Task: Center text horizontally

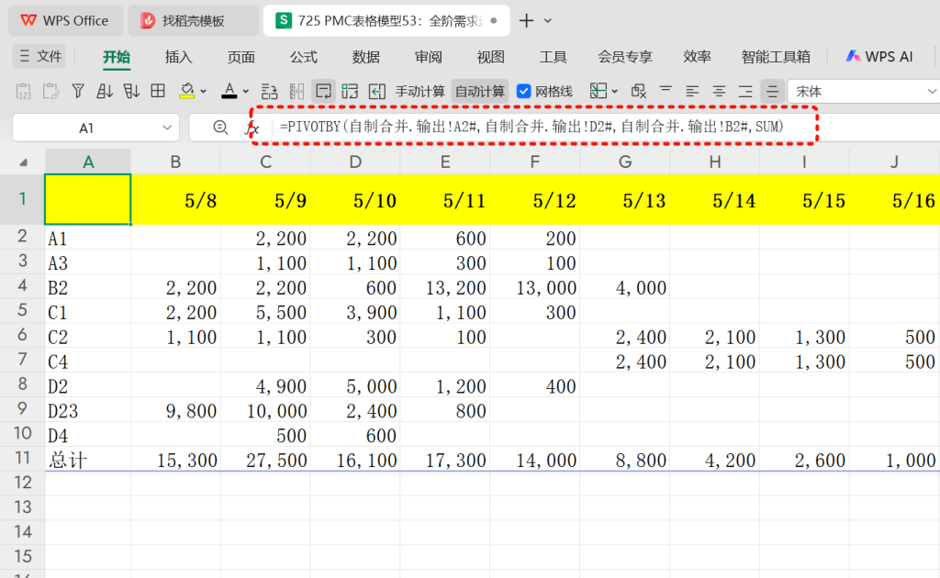Action: (719, 92)
